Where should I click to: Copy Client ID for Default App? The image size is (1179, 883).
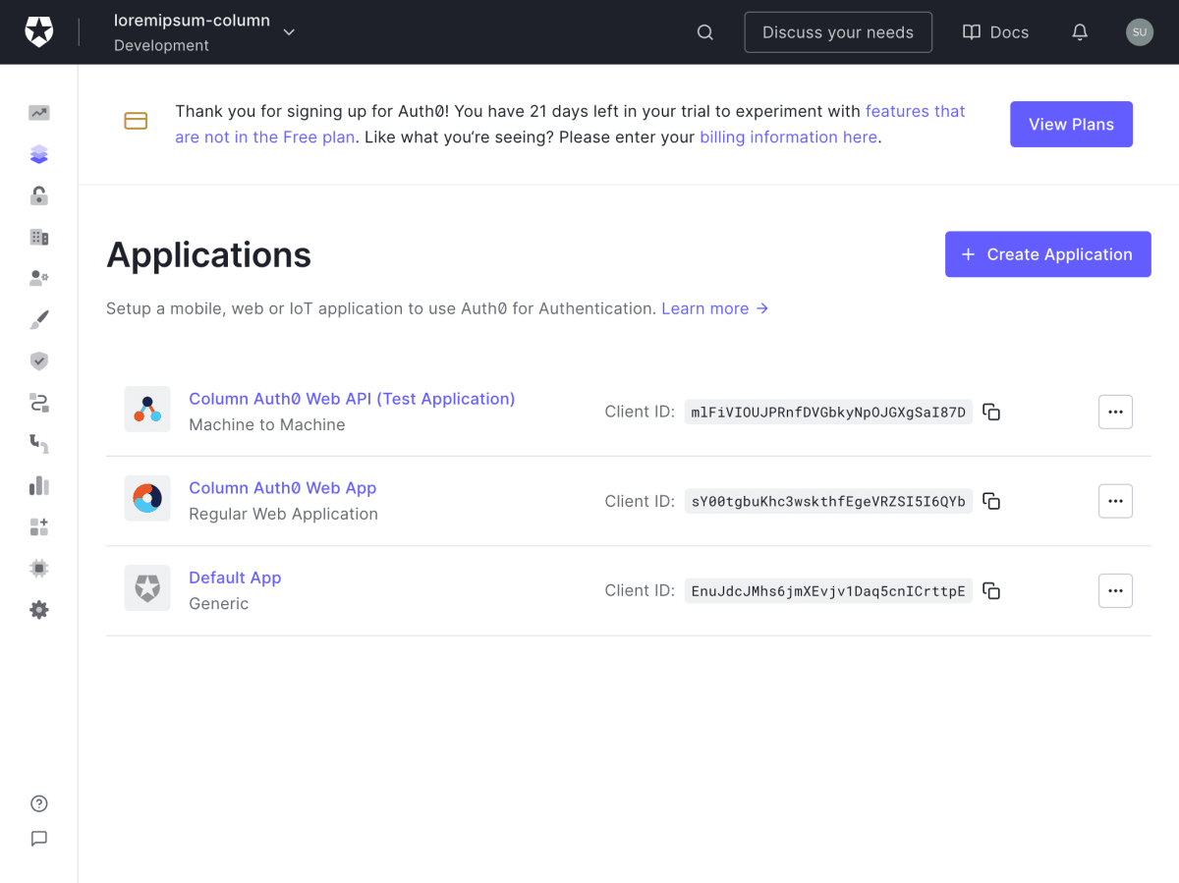point(992,590)
